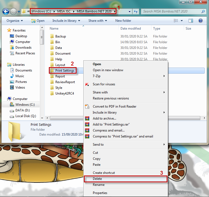Sort by Date modified column header
The height and width of the screenshot is (197, 209).
click(x=131, y=29)
